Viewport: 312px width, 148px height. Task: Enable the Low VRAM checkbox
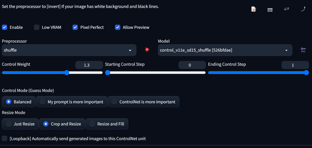tap(37, 27)
